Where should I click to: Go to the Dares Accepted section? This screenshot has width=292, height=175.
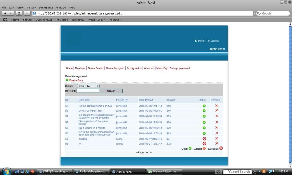(x=115, y=68)
